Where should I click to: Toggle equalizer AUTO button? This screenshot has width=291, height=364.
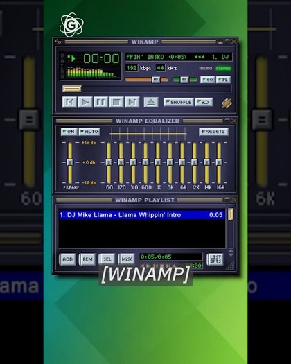(x=89, y=132)
